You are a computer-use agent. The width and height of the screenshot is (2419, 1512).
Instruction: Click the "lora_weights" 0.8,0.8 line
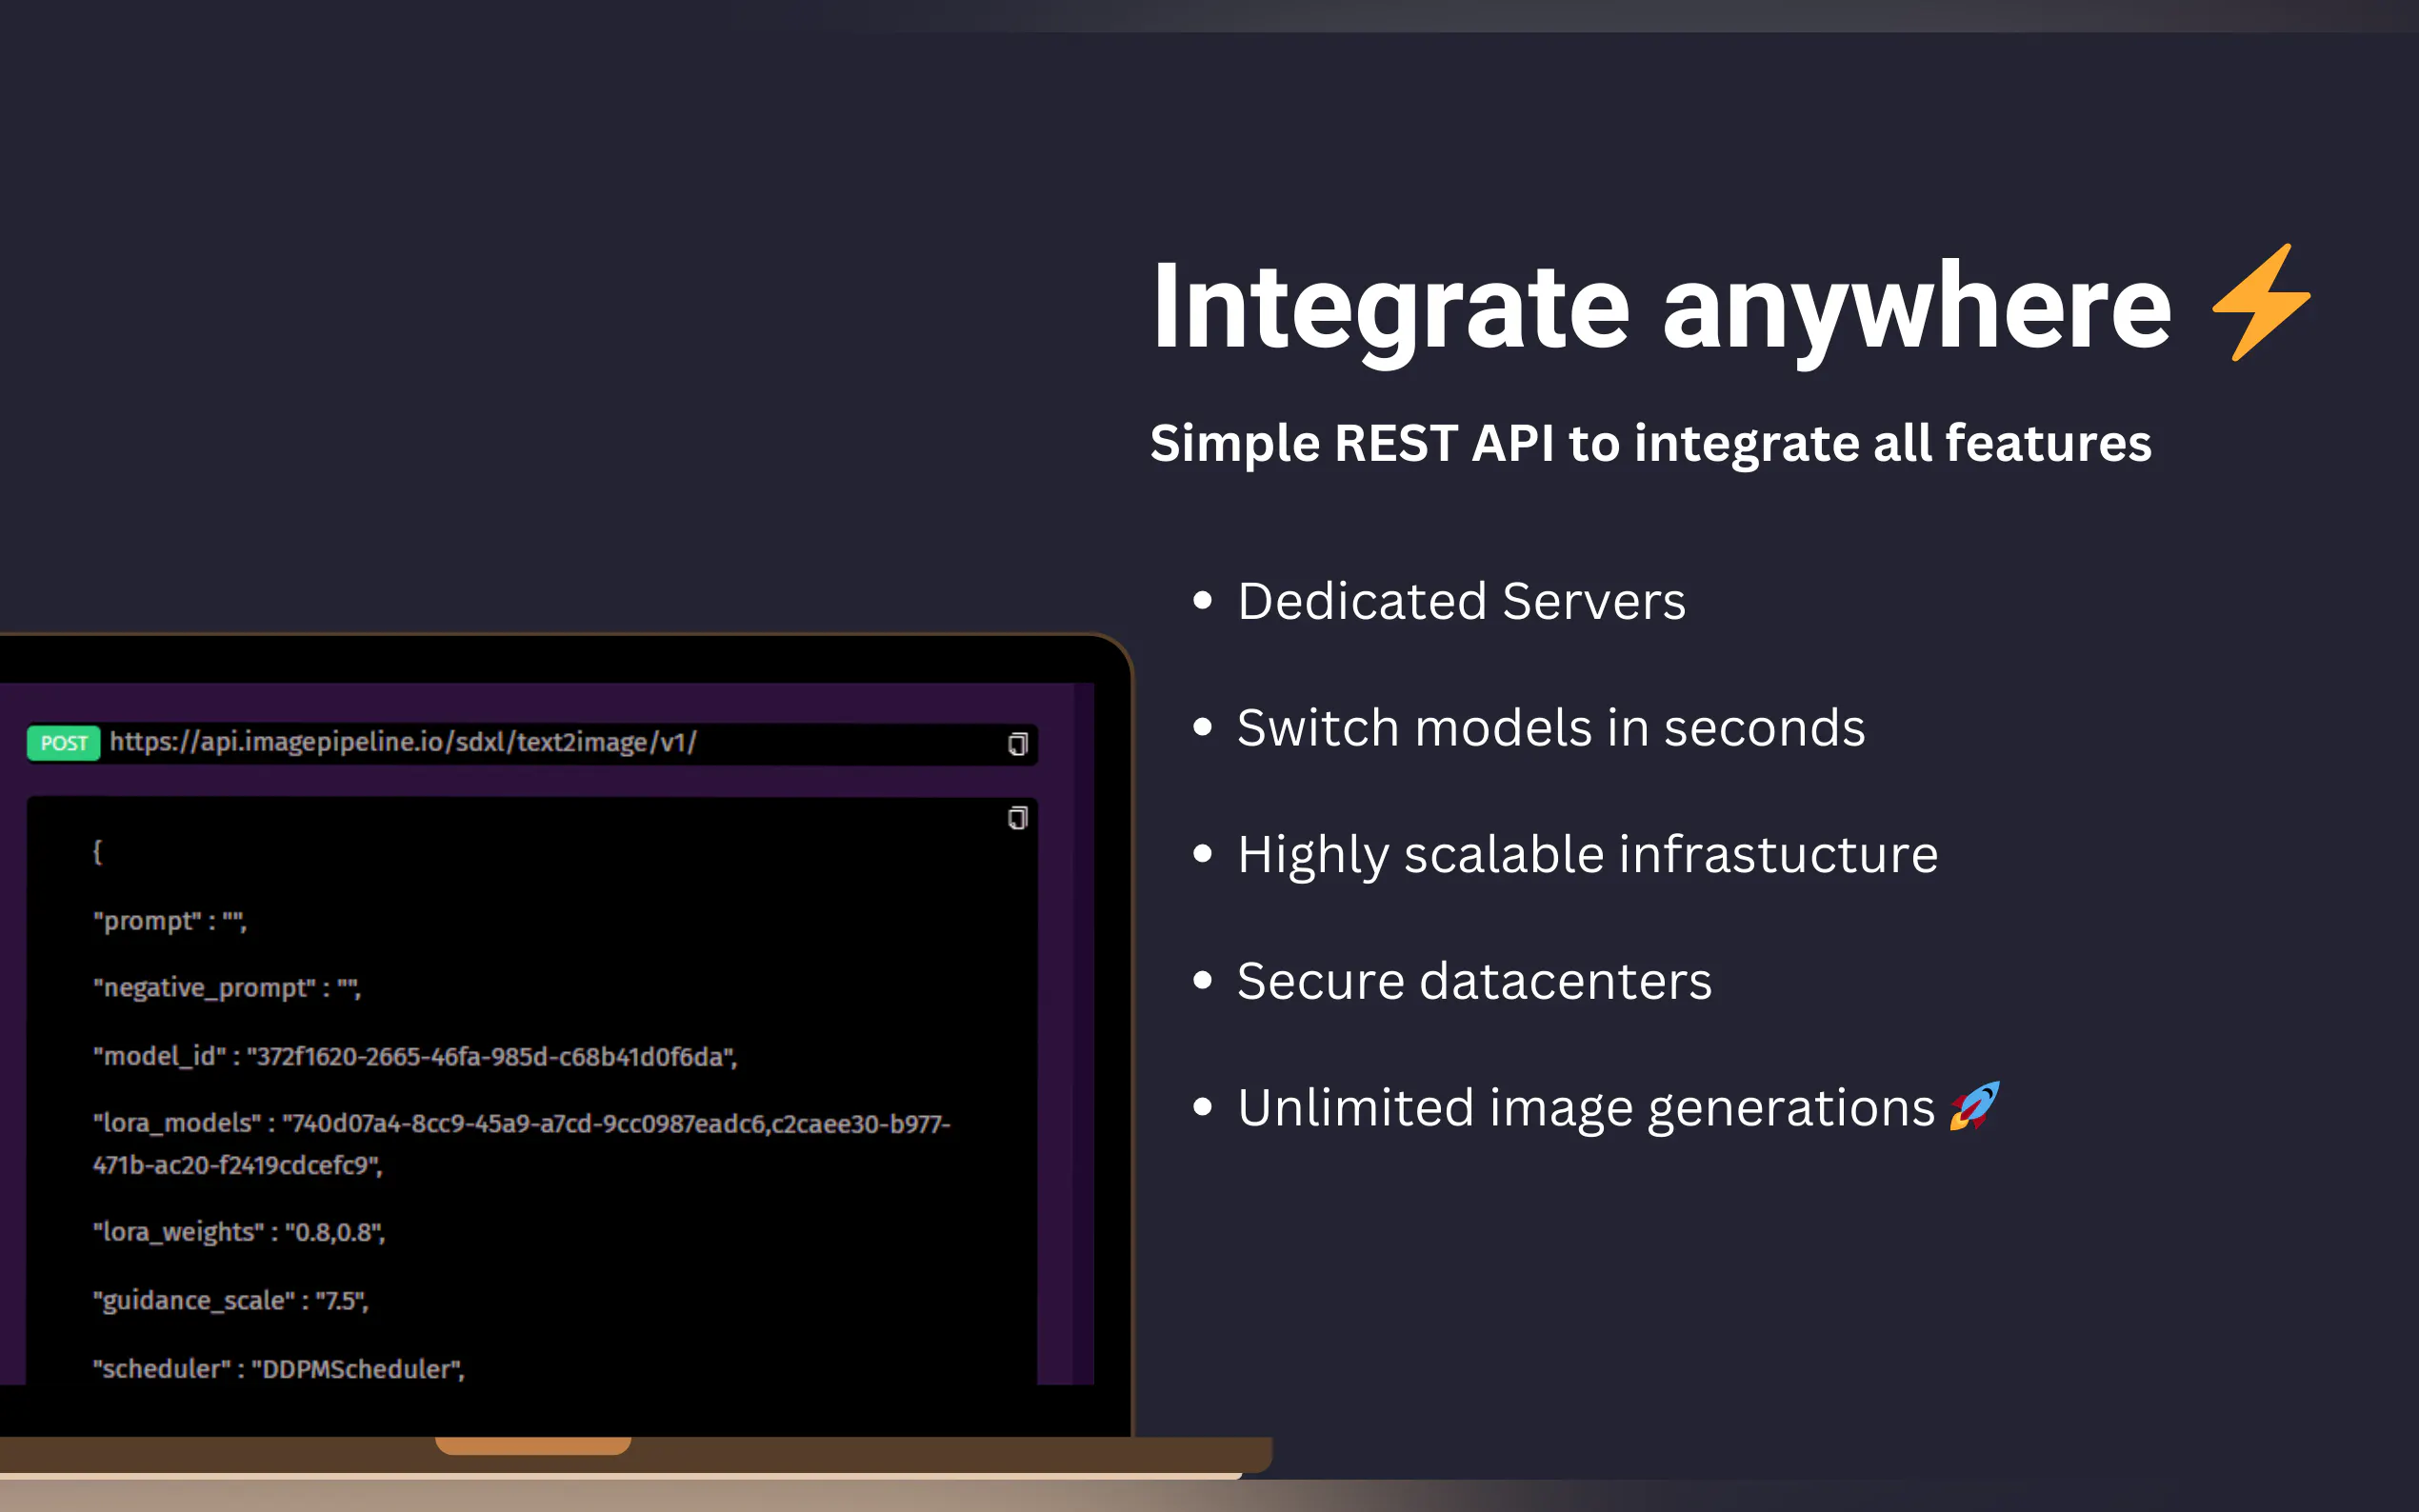coord(238,1232)
